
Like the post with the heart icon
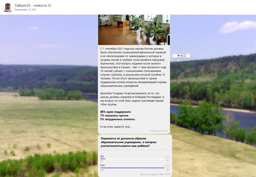[x=175, y=56]
